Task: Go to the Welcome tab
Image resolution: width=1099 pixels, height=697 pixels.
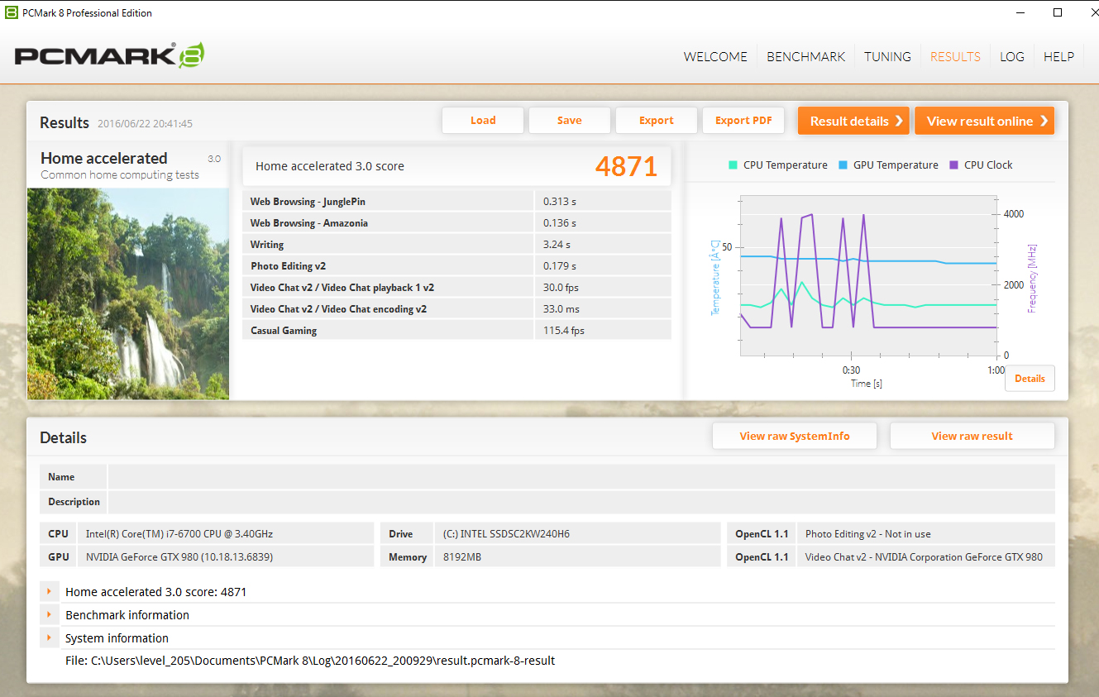Action: 715,57
